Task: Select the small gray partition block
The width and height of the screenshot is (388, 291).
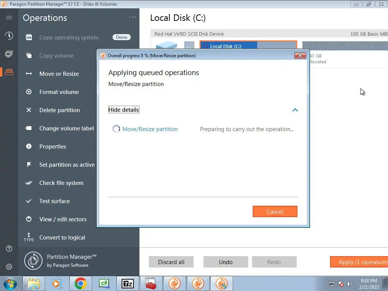Action: pos(189,45)
